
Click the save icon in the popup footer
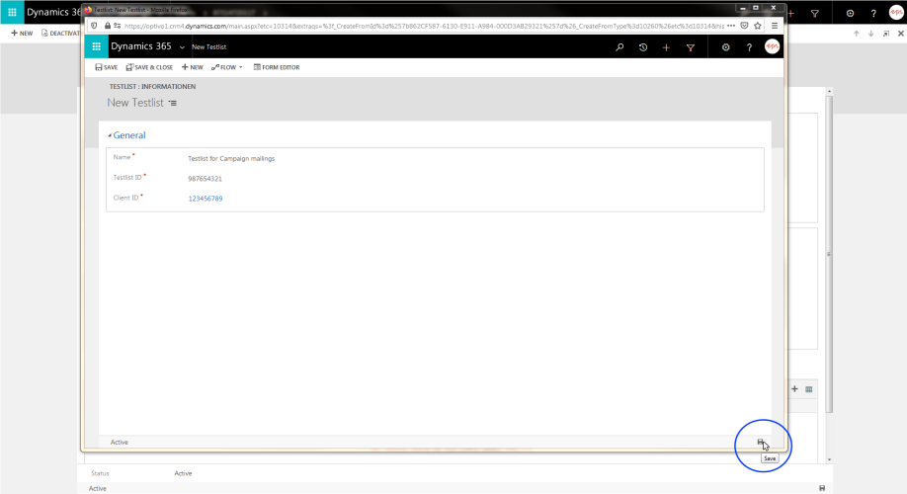[x=761, y=442]
